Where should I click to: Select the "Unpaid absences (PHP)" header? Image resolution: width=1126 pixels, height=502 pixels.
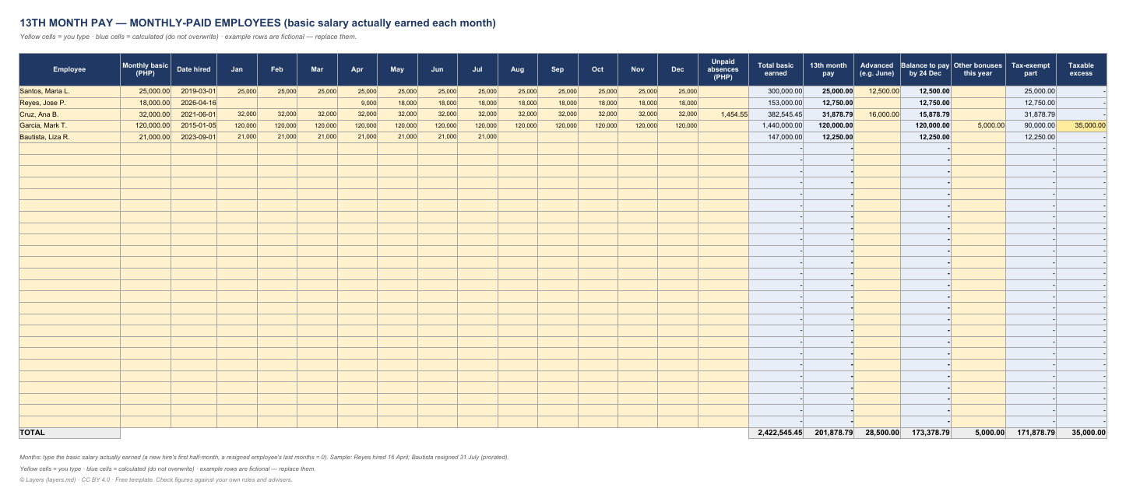point(723,69)
